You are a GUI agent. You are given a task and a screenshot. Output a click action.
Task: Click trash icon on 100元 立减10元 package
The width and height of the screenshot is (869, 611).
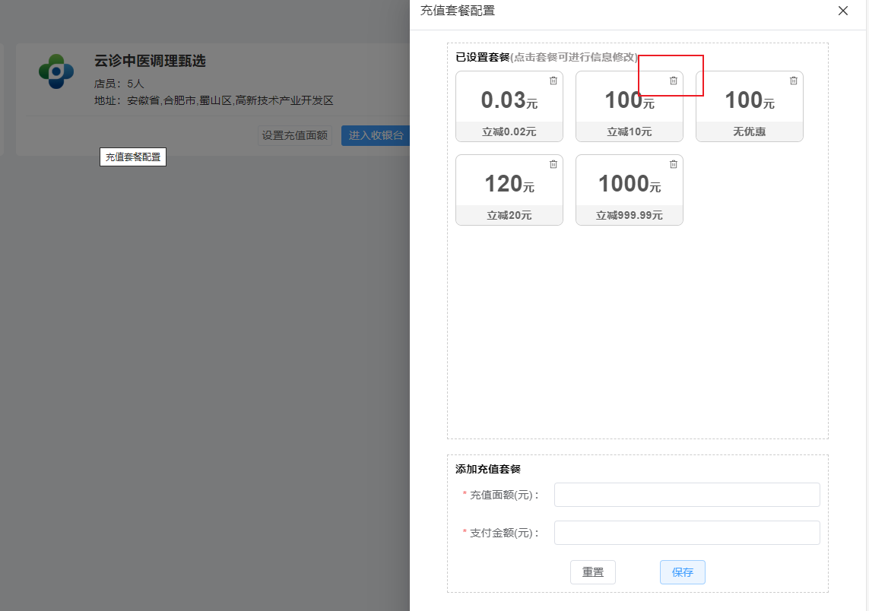[673, 81]
